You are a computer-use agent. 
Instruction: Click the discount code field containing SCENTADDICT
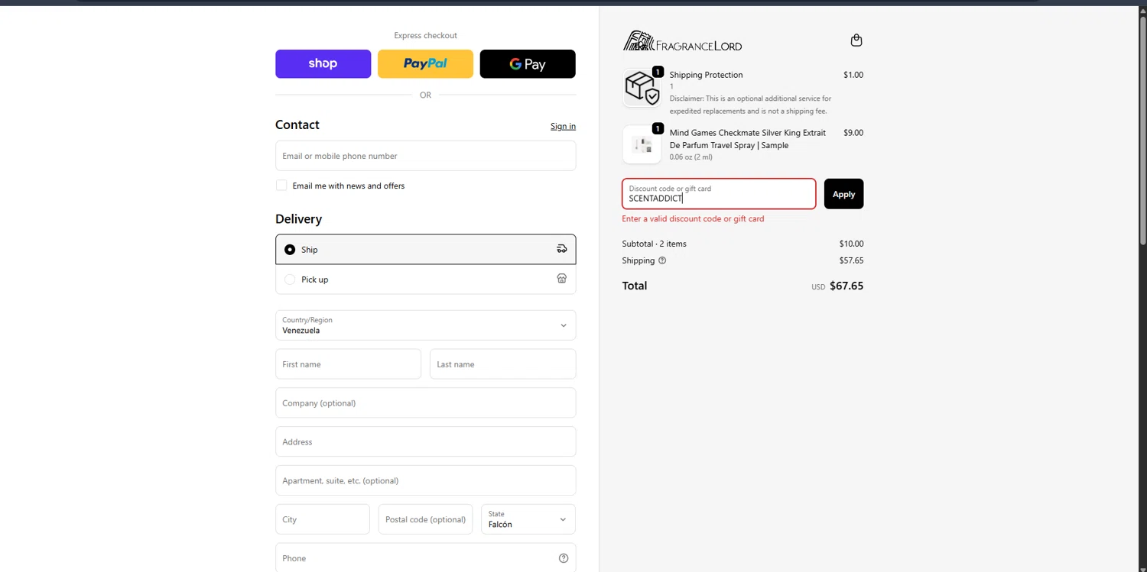(x=719, y=194)
